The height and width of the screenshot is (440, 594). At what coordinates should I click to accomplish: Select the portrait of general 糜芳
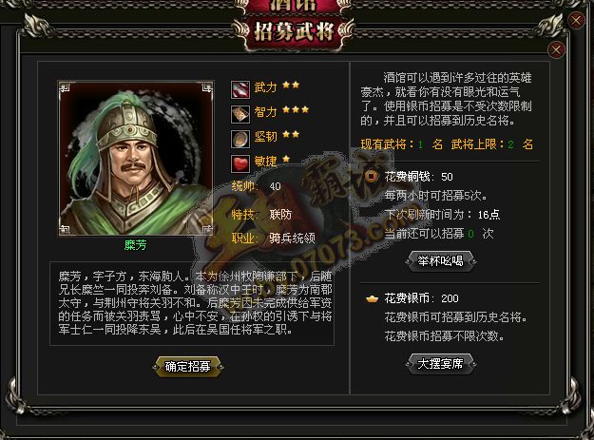pyautogui.click(x=136, y=159)
